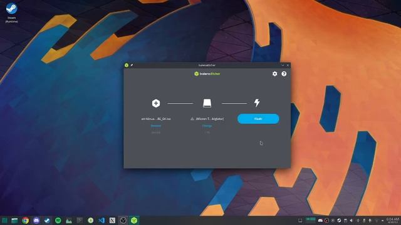Click the drive warning triangle icon
Viewport: 401px width, 225px height.
tap(192, 119)
